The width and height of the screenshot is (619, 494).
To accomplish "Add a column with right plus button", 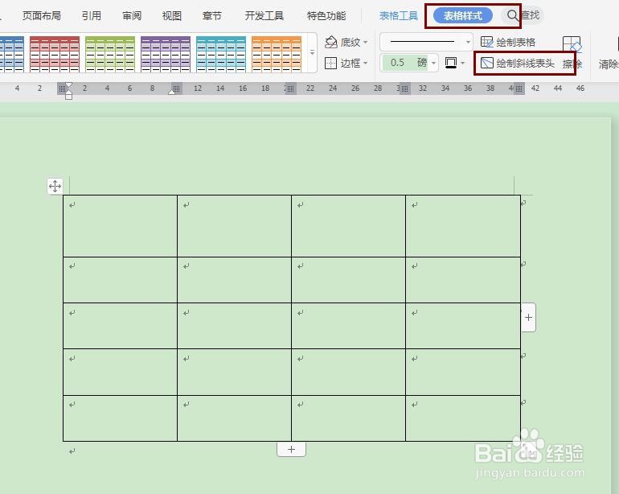I will pos(528,317).
